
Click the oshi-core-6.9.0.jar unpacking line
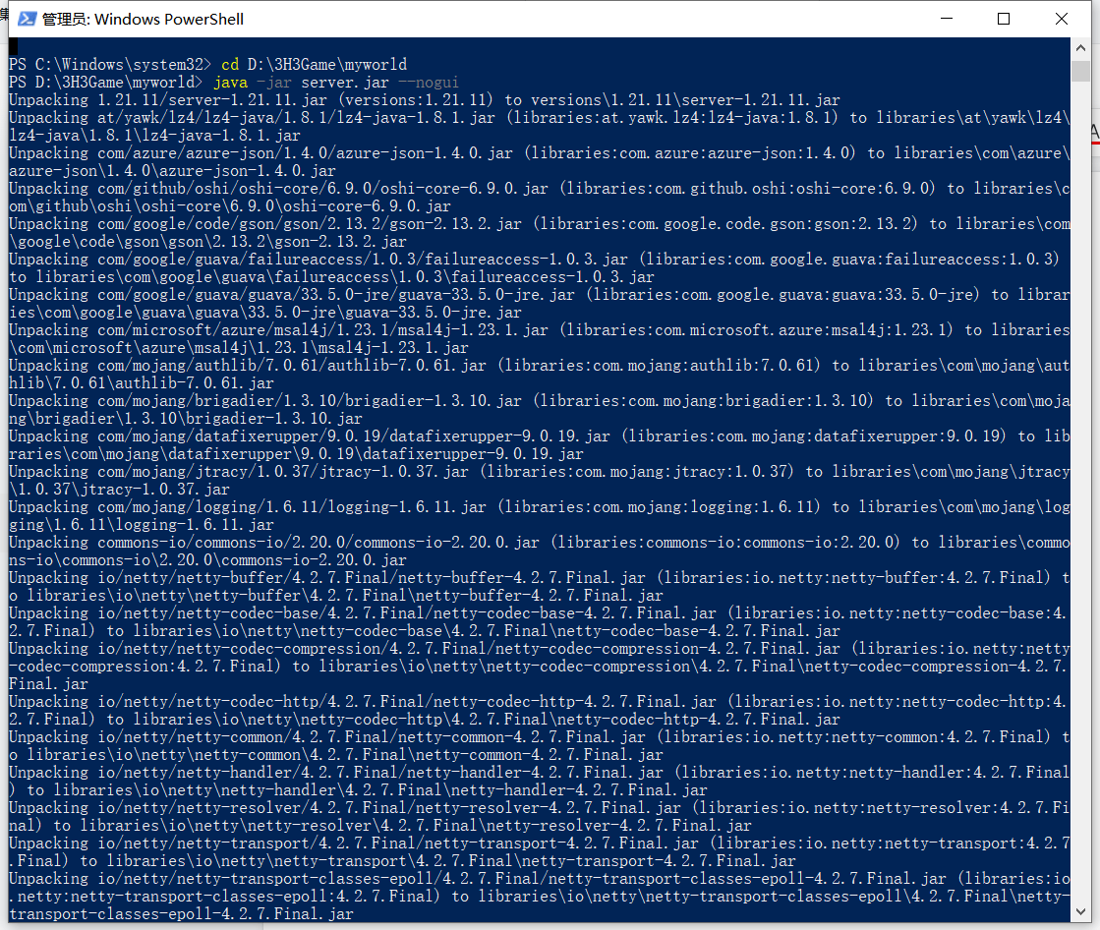pos(539,197)
